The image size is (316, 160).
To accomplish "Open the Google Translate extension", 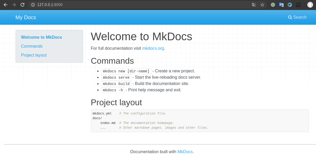I will [281, 5].
